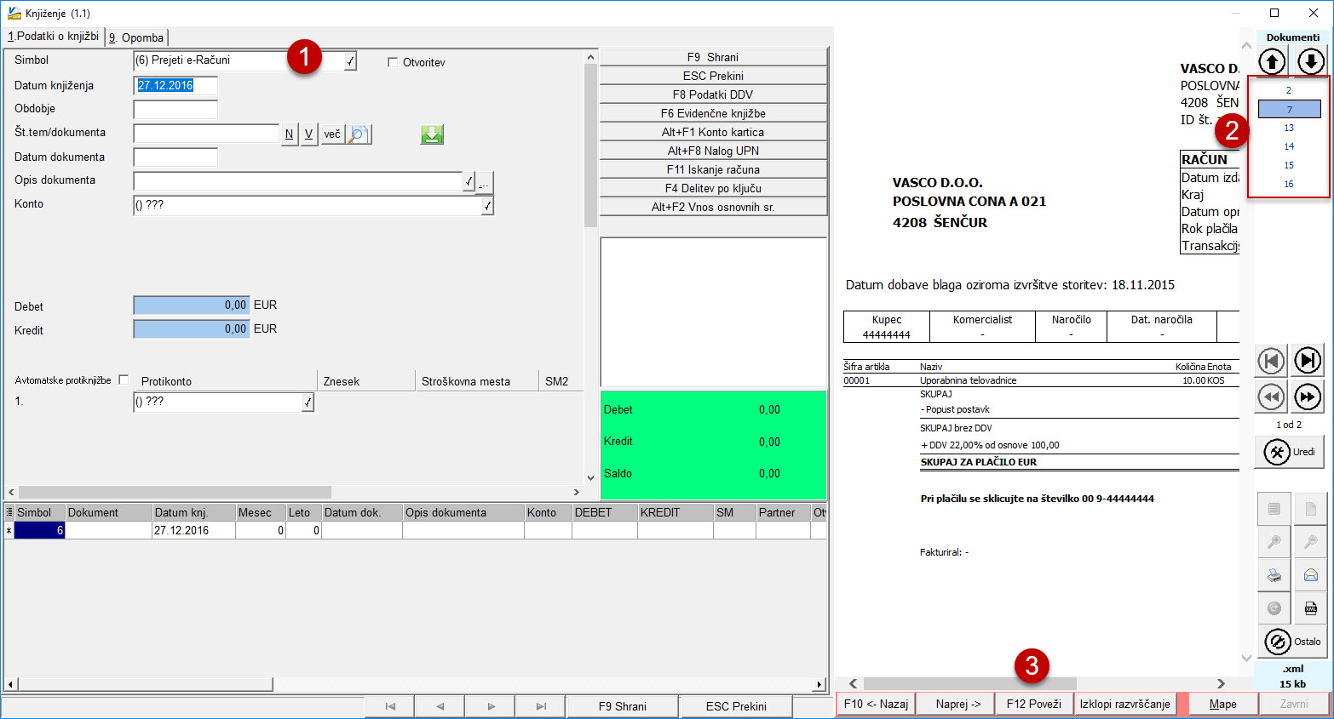This screenshot has width=1334, height=719.
Task: Go to next page with fast-forward icon
Action: click(x=1308, y=397)
